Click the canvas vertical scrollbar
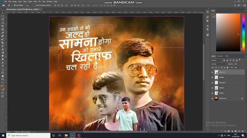This screenshot has width=247, height=138. pyautogui.click(x=204, y=62)
